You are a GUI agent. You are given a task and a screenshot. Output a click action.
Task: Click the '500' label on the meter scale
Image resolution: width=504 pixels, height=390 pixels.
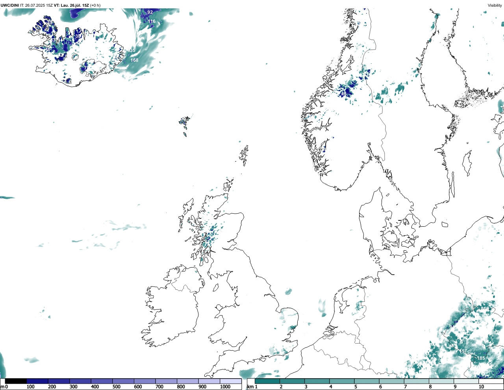pos(117,387)
